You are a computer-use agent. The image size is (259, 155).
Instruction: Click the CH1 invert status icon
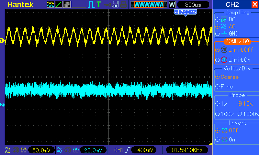pos(24,150)
